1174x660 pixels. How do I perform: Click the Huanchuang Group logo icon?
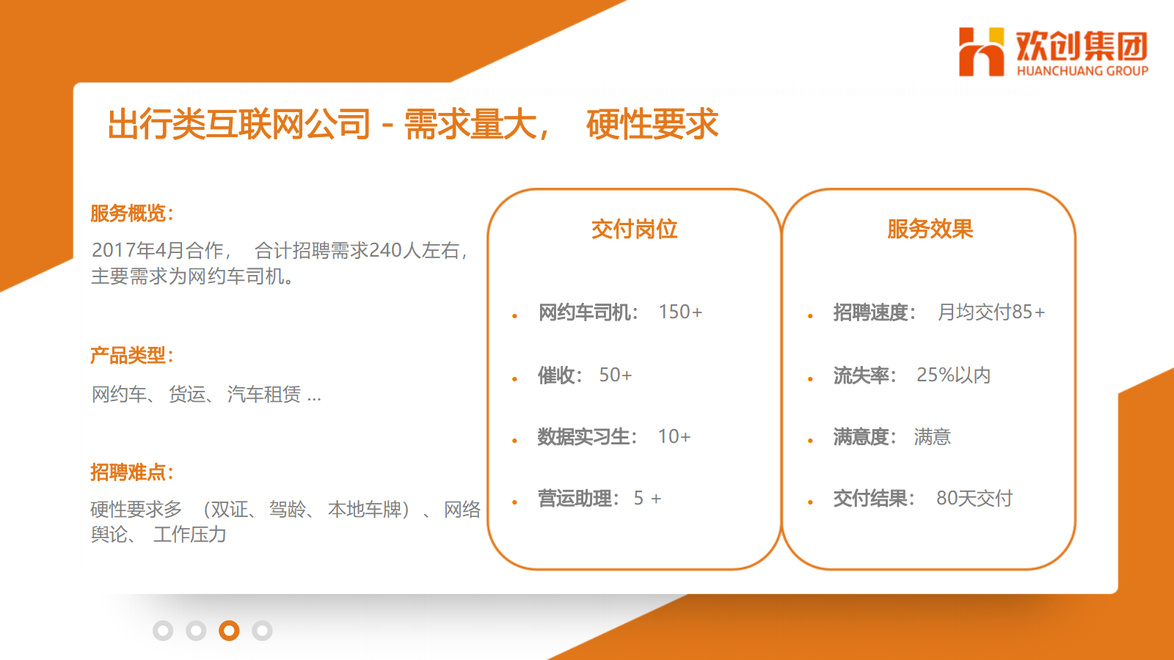coord(981,52)
